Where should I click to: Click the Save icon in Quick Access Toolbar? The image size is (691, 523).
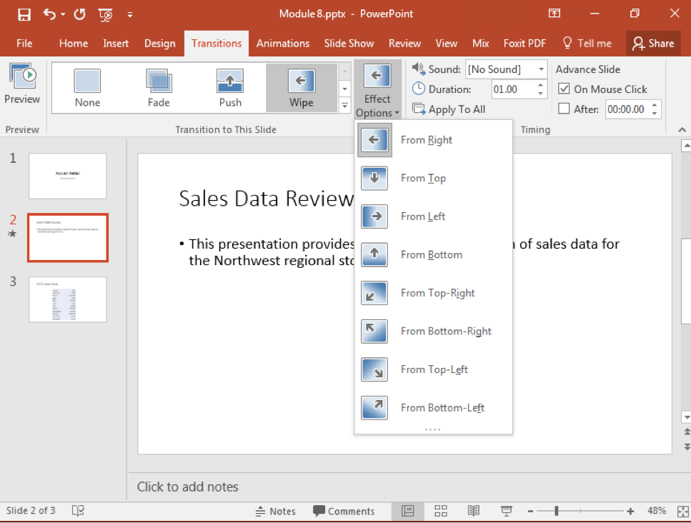coord(24,14)
